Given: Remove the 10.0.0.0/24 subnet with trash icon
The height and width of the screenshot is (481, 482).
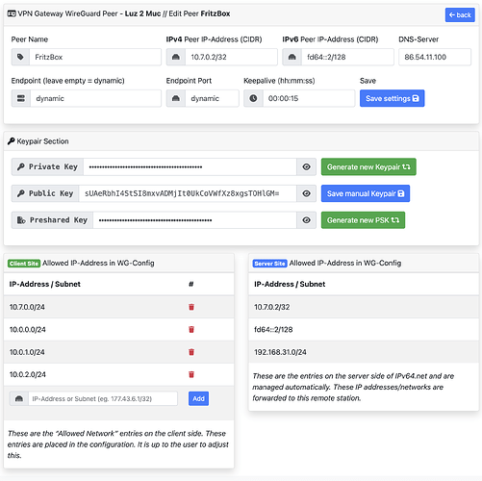Looking at the screenshot, I should click(x=191, y=329).
